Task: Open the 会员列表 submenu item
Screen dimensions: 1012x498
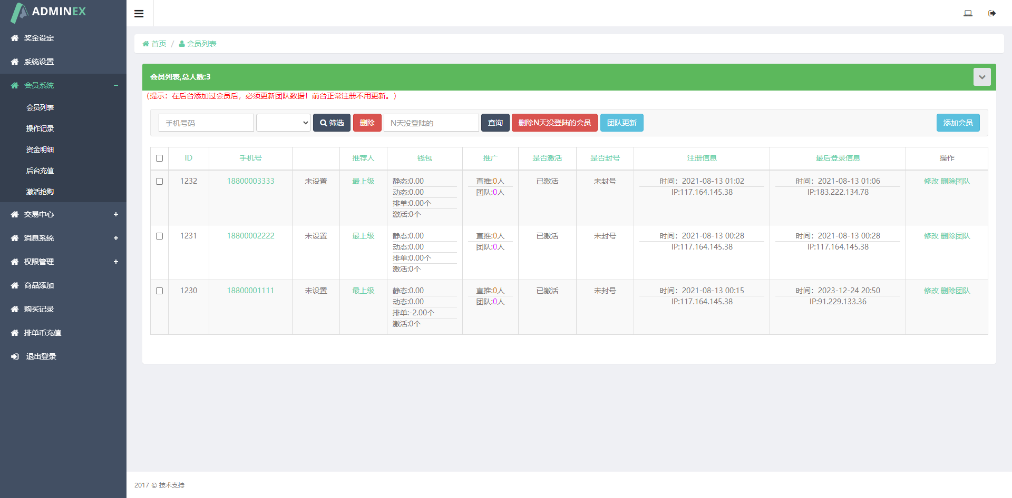Action: pyautogui.click(x=40, y=107)
